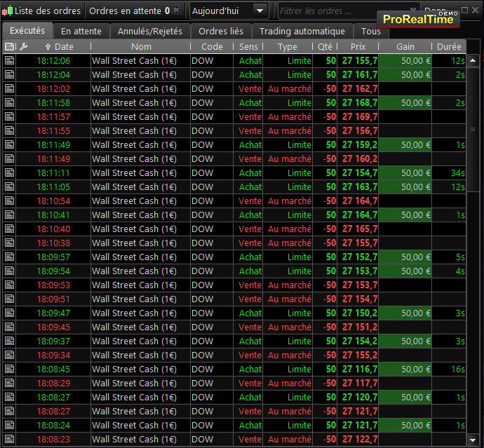484x448 pixels.
Task: Sort by the Nom column header
Action: pos(141,46)
